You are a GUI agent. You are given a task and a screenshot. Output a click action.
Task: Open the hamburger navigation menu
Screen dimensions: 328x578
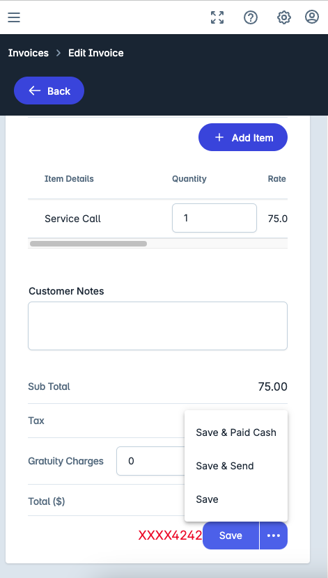pos(14,17)
